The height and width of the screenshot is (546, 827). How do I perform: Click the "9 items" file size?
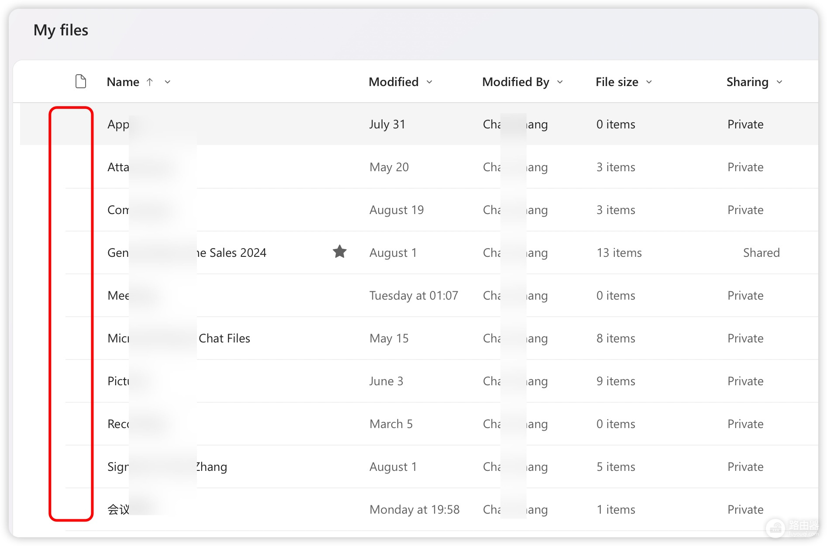tap(616, 381)
